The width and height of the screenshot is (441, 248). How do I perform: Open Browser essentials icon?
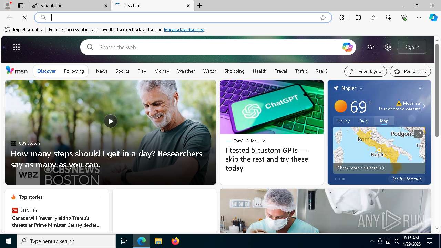coord(404,18)
